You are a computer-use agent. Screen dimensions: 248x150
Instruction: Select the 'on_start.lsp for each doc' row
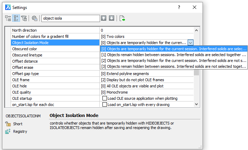[55, 105]
